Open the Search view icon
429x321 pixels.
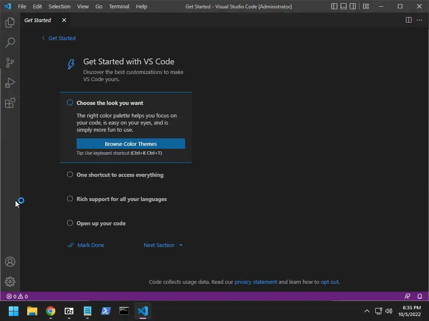[10, 43]
